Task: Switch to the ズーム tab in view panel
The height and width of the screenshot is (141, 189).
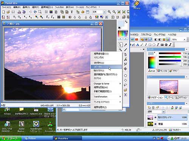Action: [x=169, y=97]
